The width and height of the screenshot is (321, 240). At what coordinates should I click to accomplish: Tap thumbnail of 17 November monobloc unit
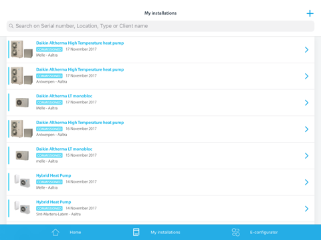(22, 103)
